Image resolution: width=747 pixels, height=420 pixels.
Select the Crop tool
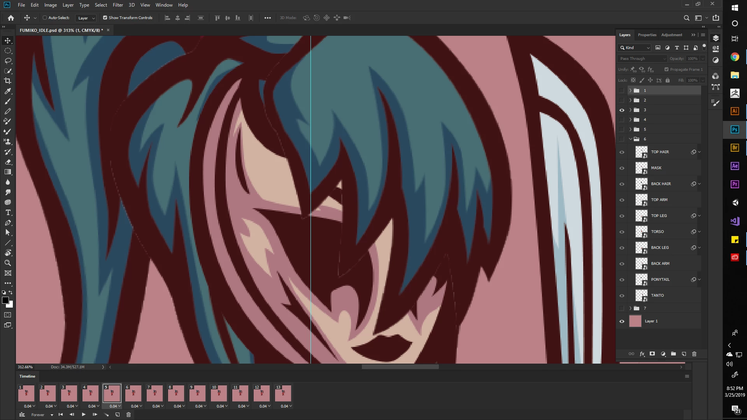tap(8, 81)
